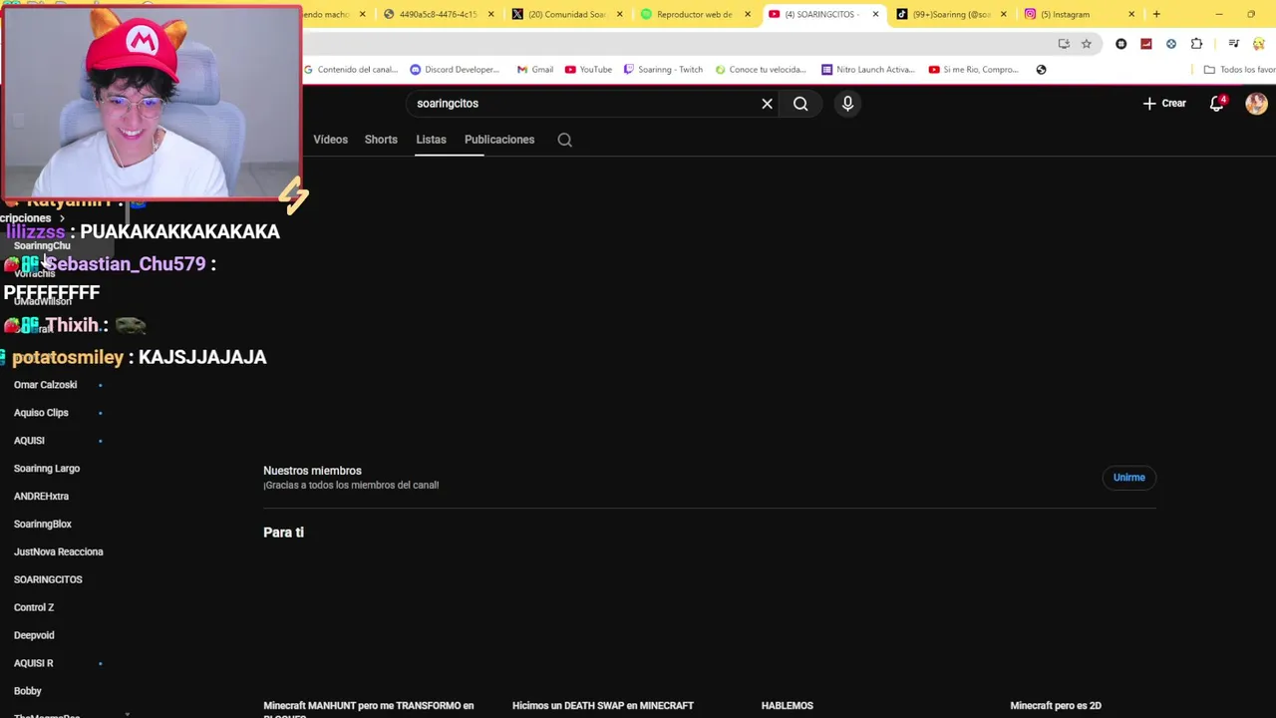Open the YouTube bookmark
Screen dimensions: 1276x718
point(588,70)
